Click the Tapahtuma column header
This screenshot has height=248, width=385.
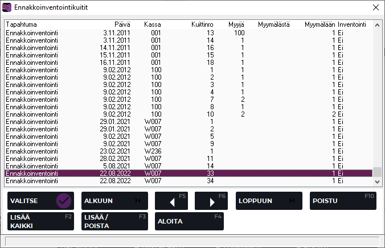coord(22,24)
